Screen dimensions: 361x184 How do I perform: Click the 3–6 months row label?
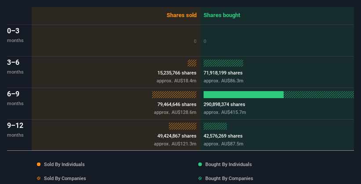pyautogui.click(x=15, y=67)
